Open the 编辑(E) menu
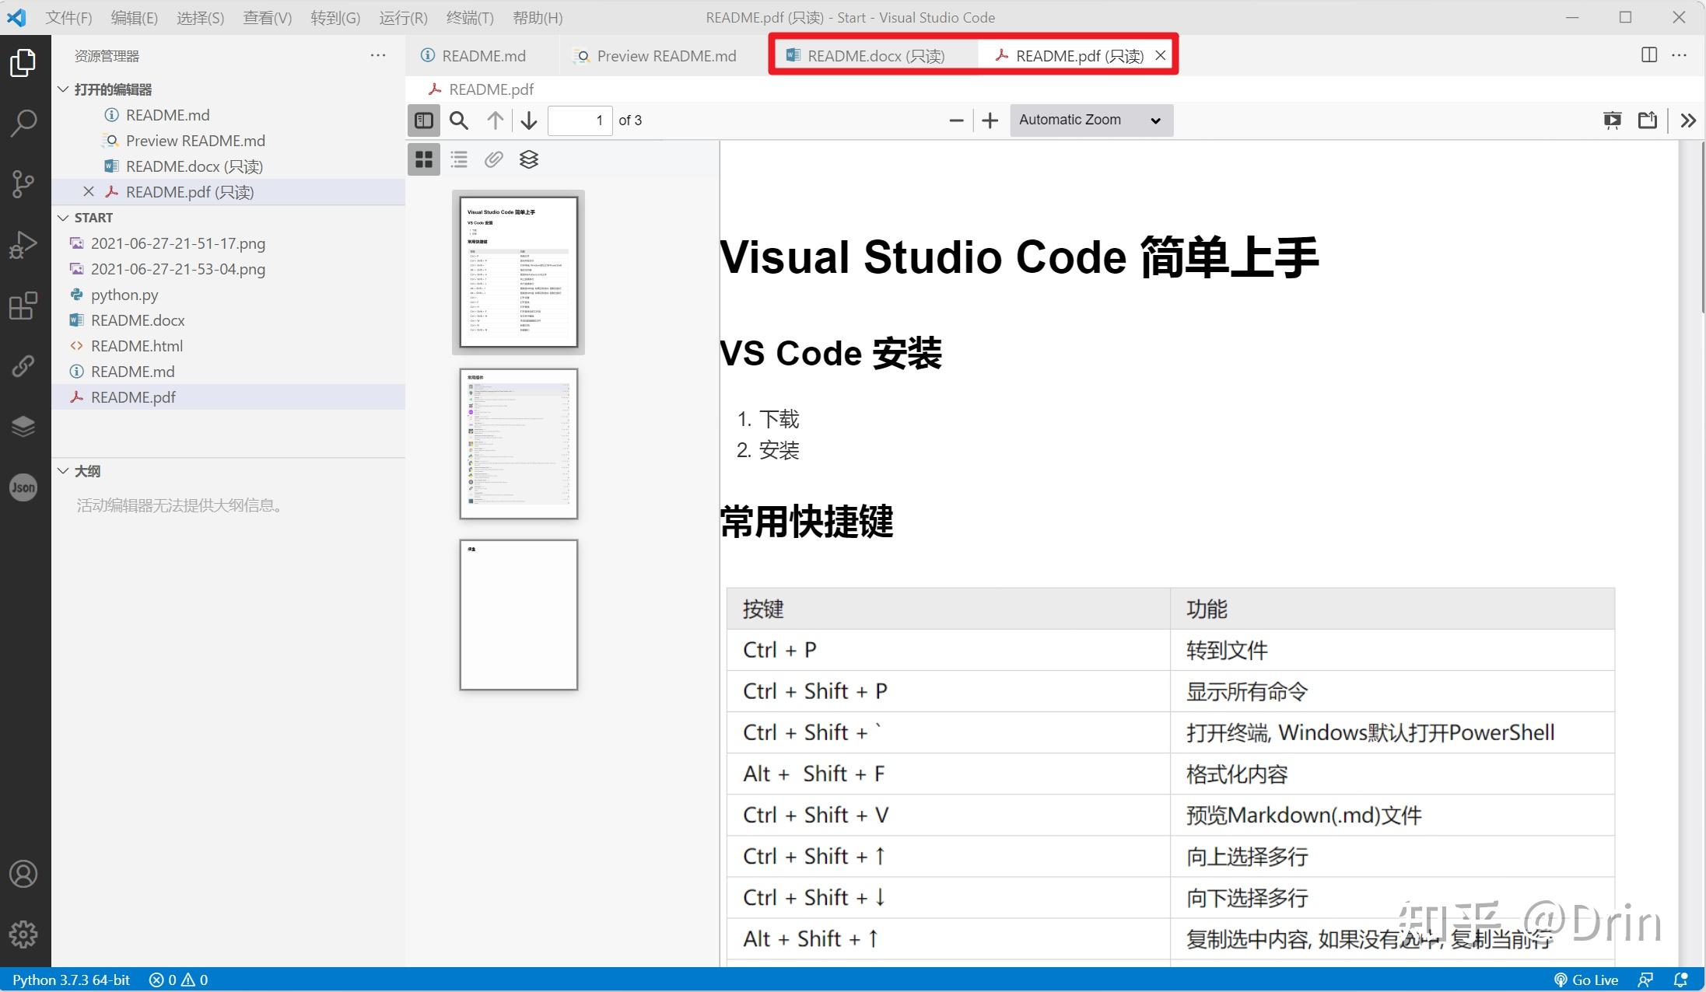 pos(134,17)
